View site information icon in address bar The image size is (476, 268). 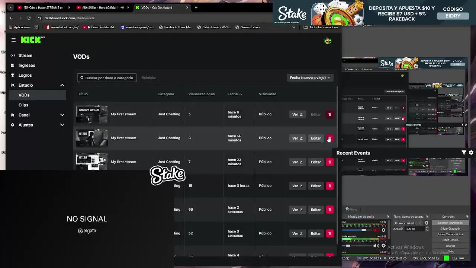(x=39, y=18)
